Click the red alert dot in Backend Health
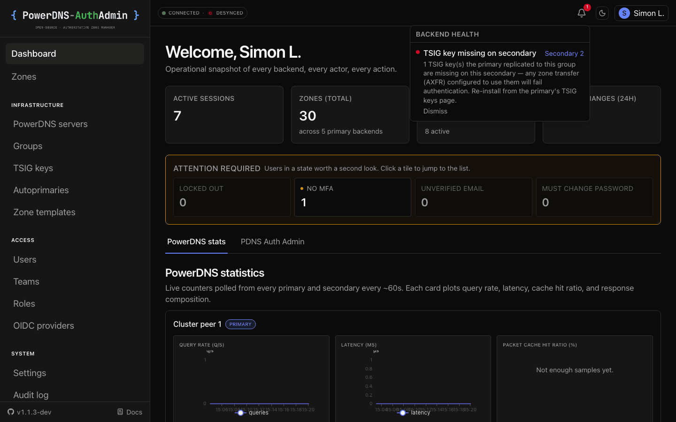The height and width of the screenshot is (422, 676). click(x=417, y=52)
